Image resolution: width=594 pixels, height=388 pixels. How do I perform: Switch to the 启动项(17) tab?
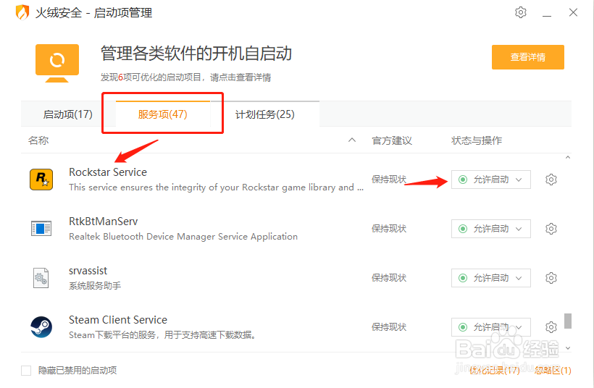[x=68, y=114]
